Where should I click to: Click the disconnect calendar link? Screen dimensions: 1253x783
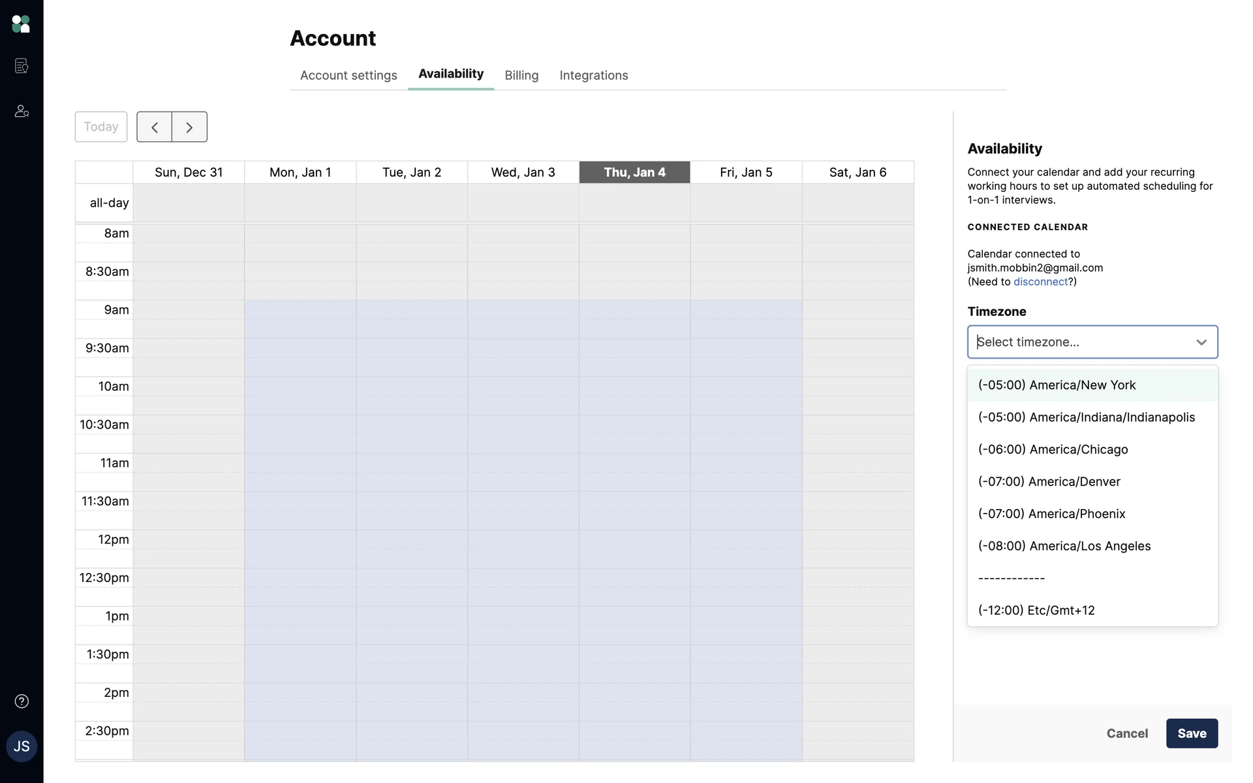tap(1040, 282)
